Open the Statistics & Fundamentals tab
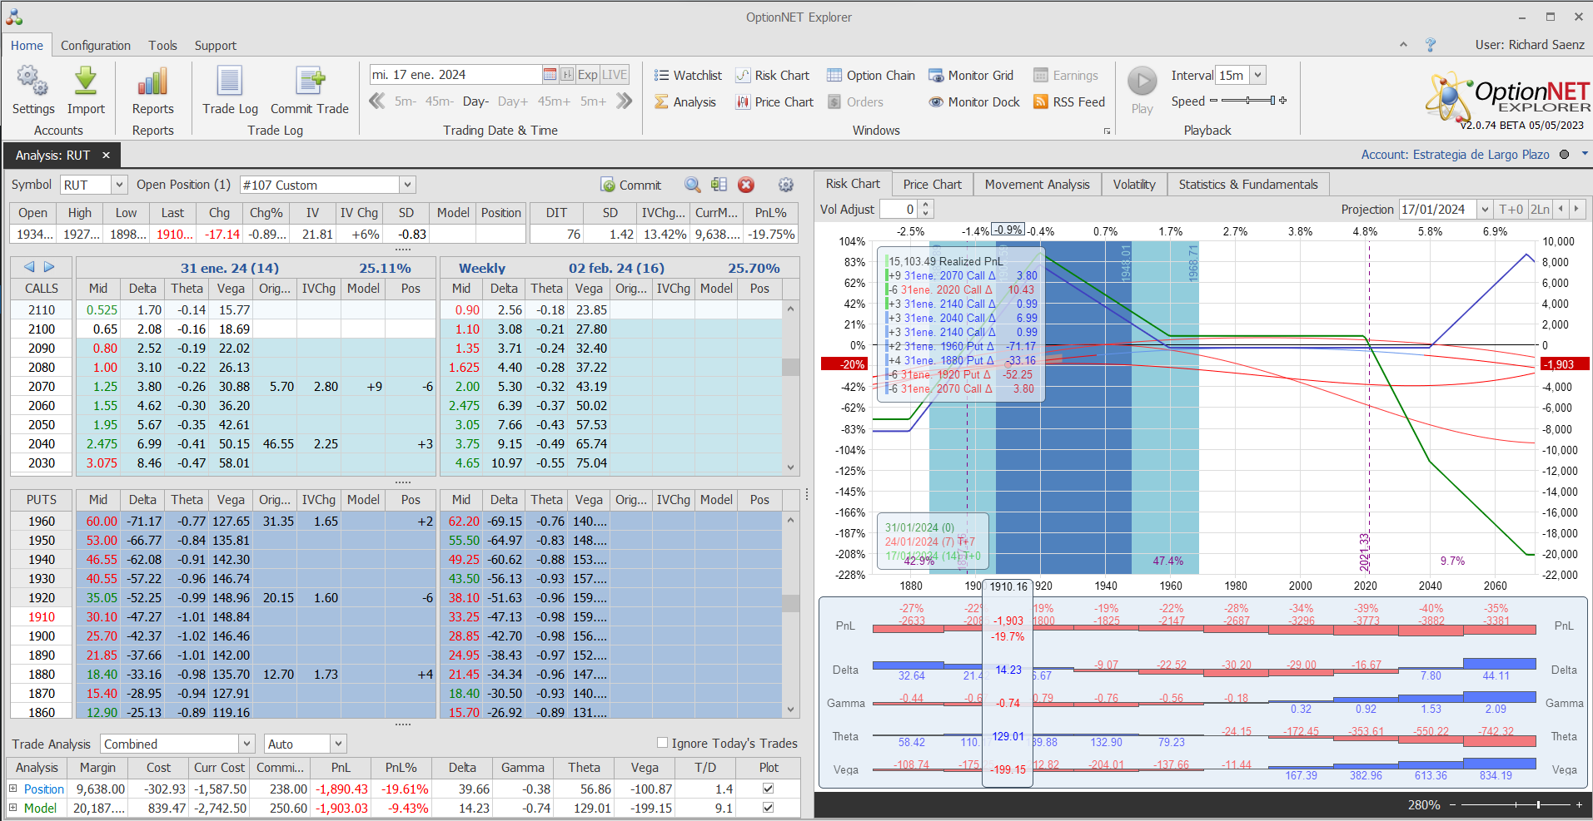 click(x=1248, y=185)
